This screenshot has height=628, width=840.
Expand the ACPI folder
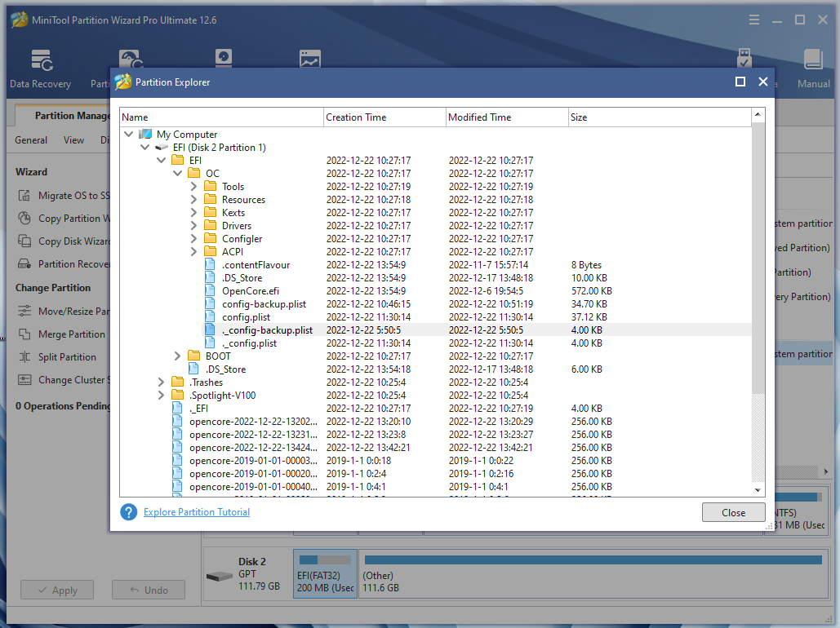(194, 252)
